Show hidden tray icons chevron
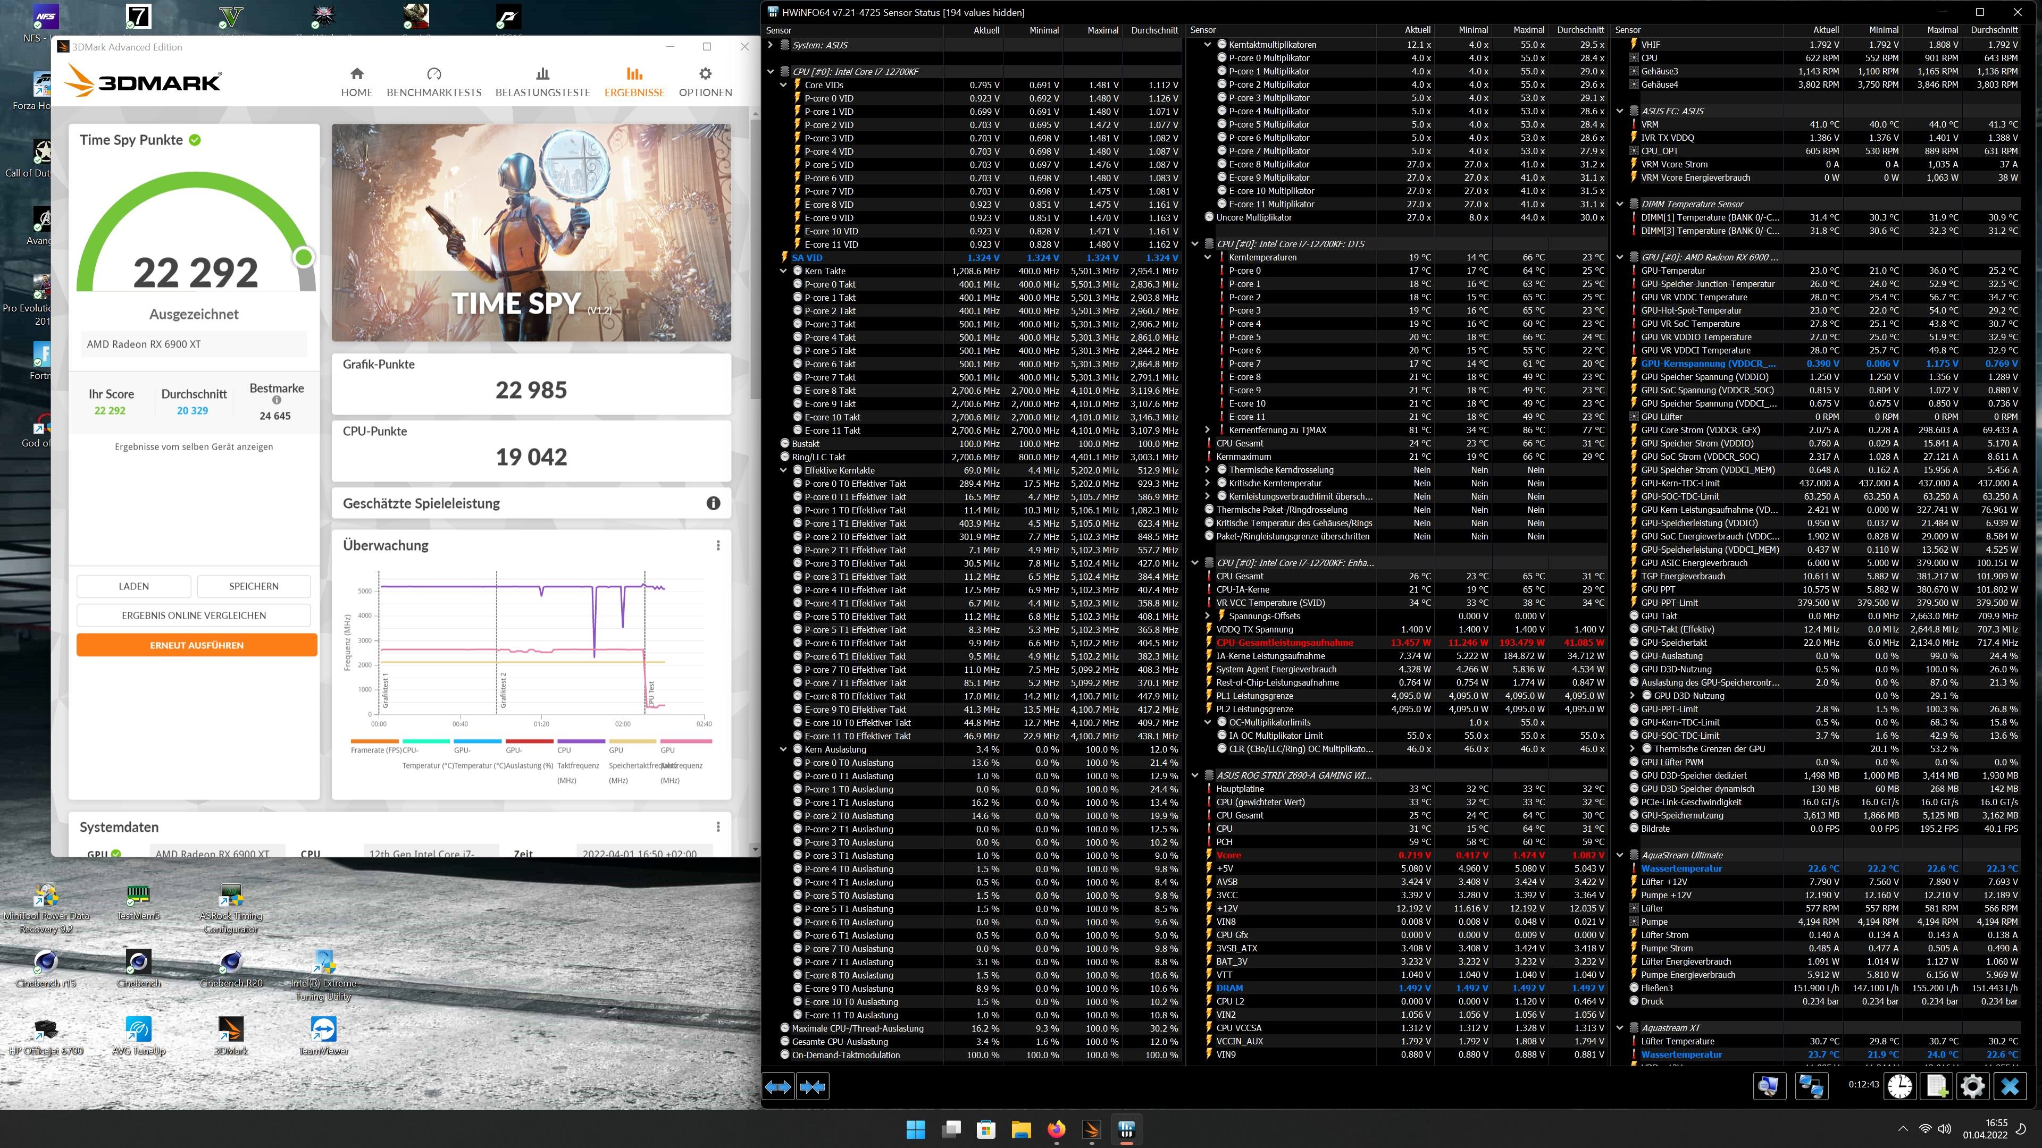 click(x=1903, y=1129)
